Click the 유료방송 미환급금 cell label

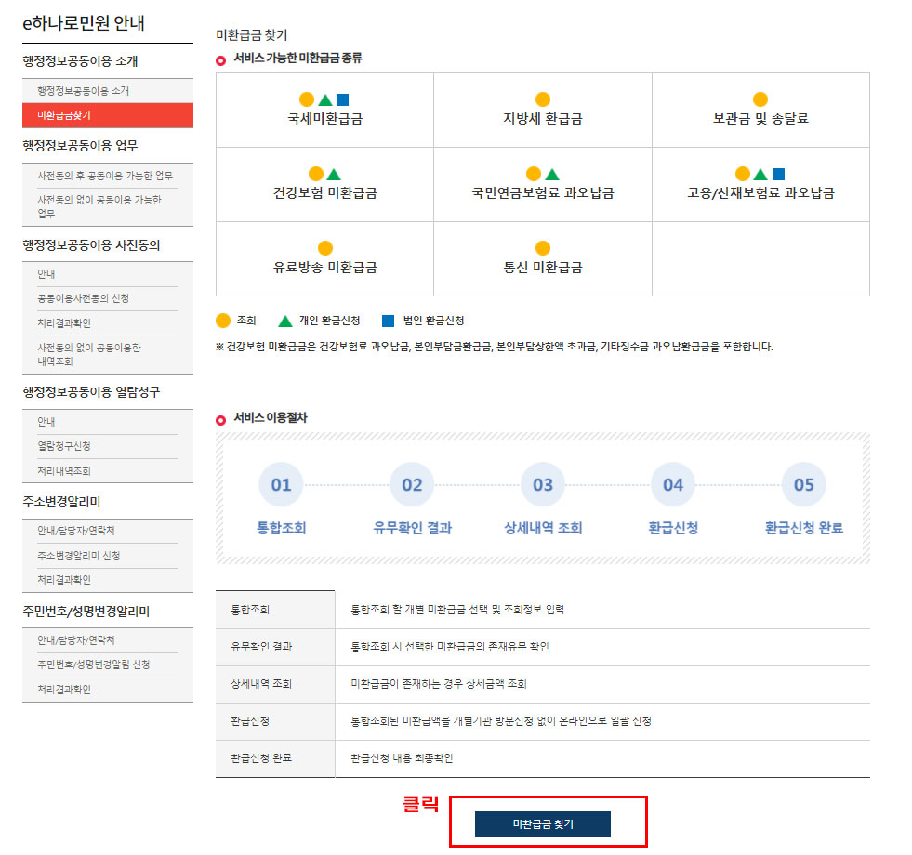tap(325, 268)
